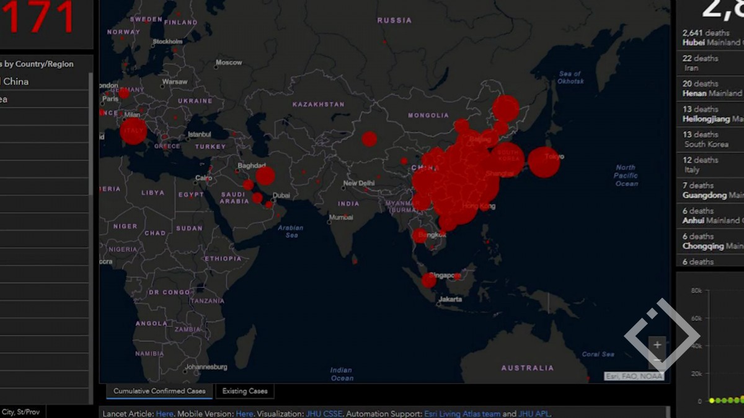Screen dimensions: 744x418
Task: Select the large red Italy case circle
Action: 133,131
